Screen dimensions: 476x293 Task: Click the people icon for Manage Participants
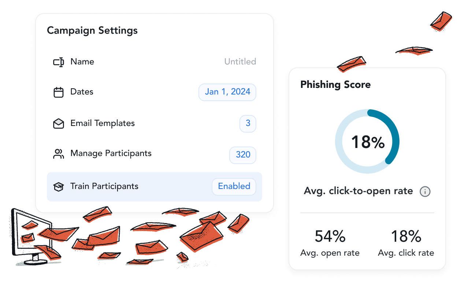pyautogui.click(x=59, y=154)
